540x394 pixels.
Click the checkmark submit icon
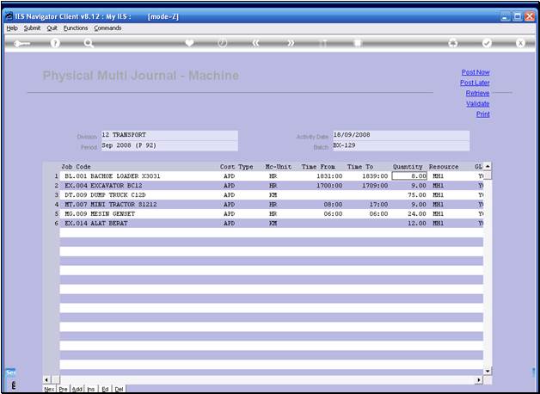point(487,43)
